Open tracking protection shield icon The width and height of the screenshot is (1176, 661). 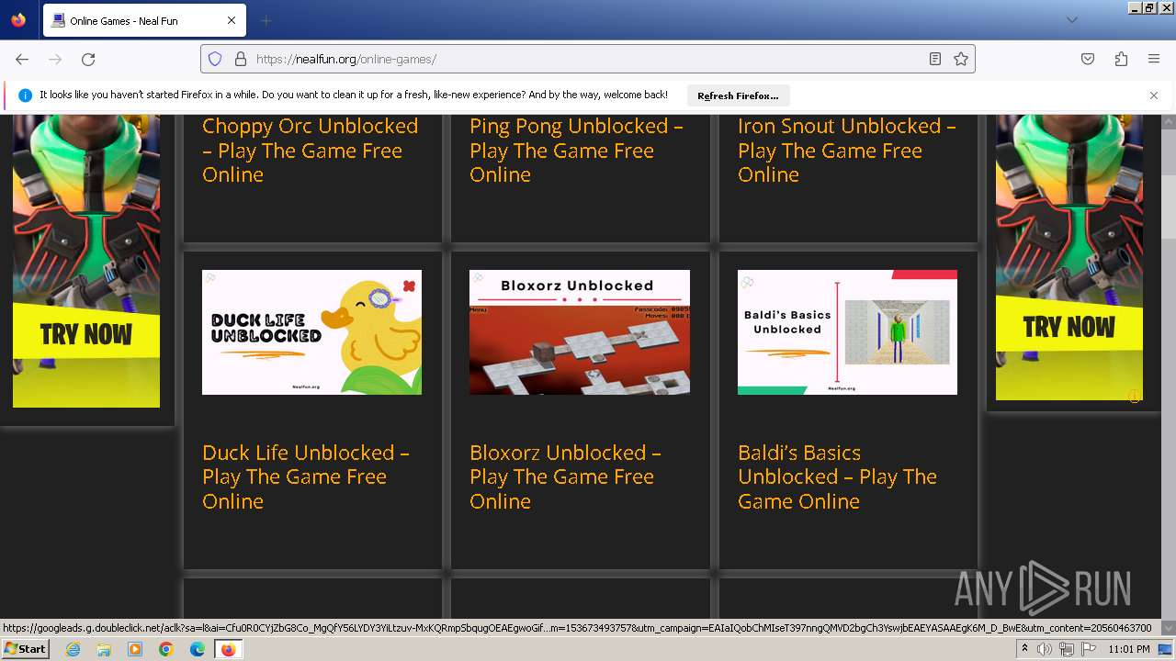pos(215,59)
